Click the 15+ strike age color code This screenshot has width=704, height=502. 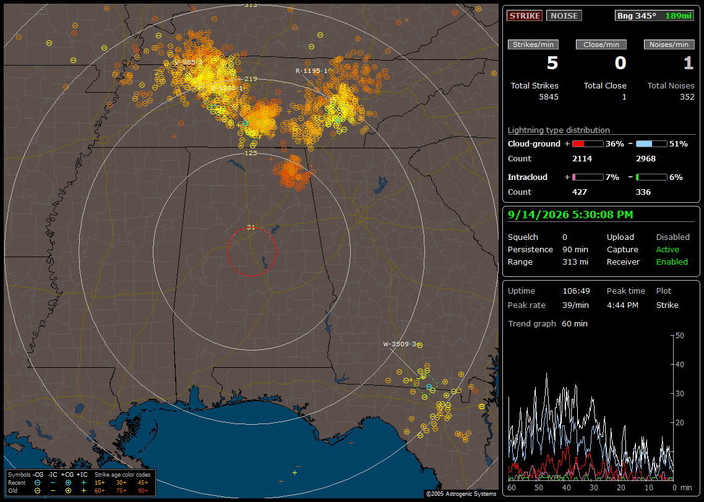pyautogui.click(x=100, y=483)
